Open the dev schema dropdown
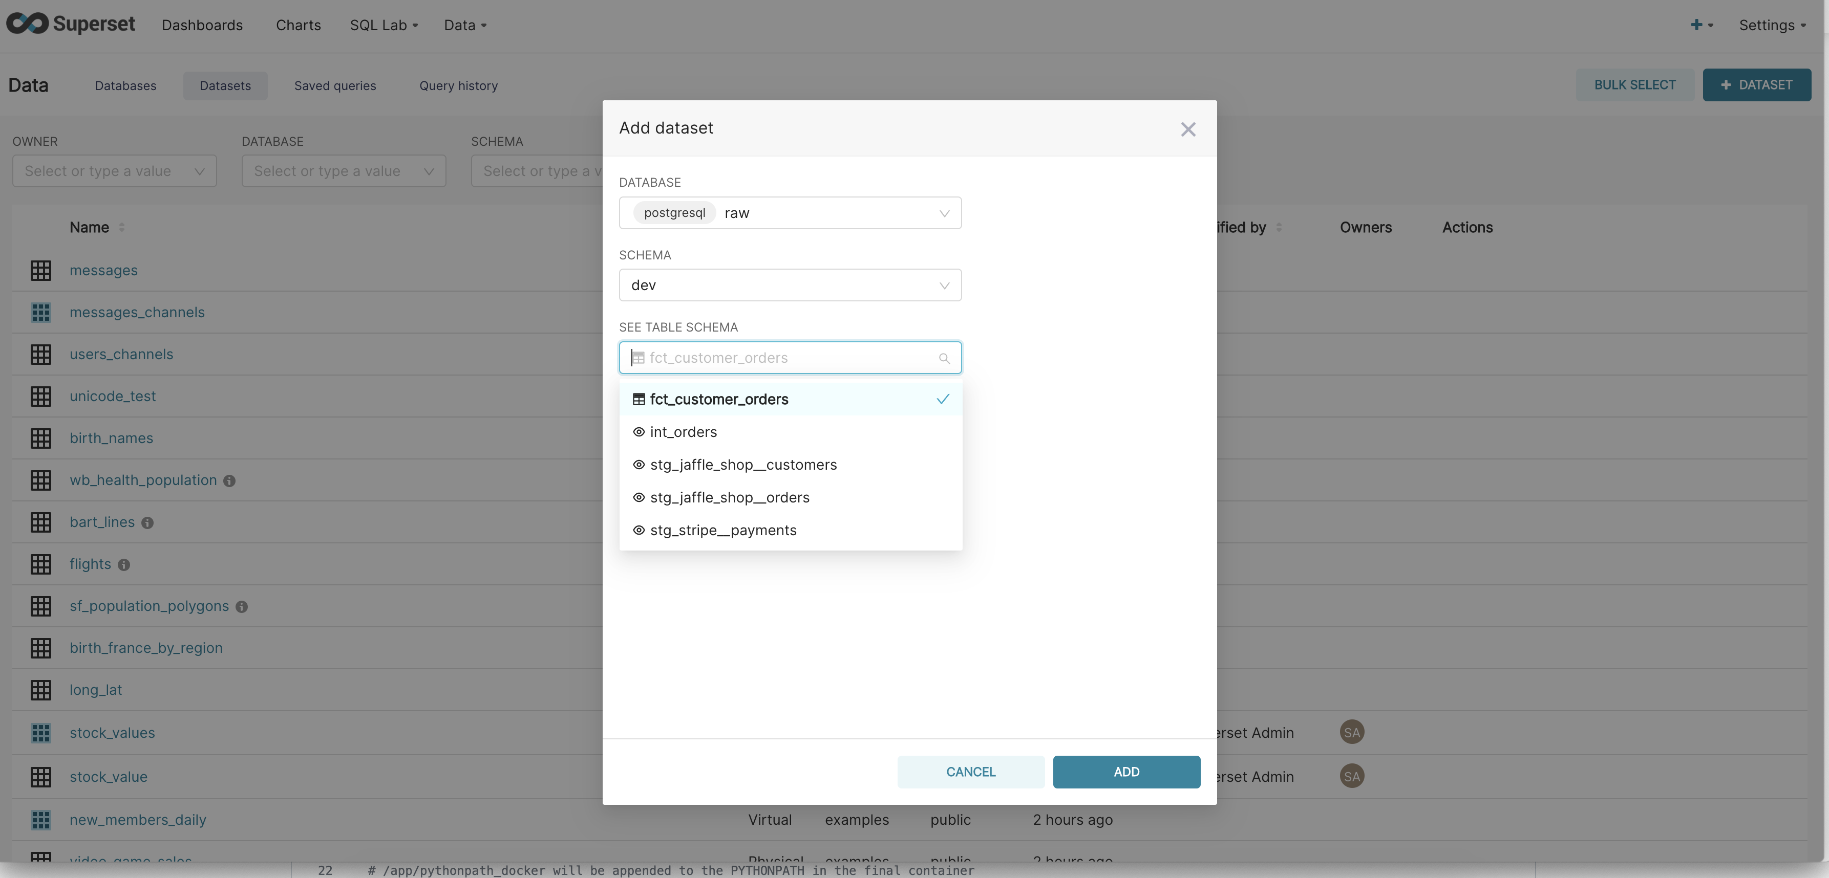The image size is (1829, 878). click(790, 285)
